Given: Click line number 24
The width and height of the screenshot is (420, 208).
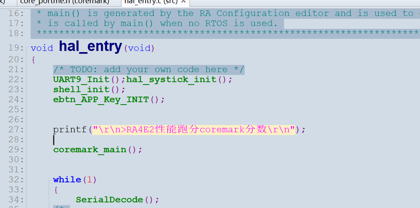Looking at the screenshot, I should [x=16, y=100].
